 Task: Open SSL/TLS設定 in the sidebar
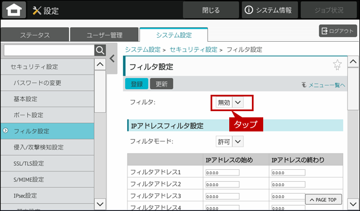(48, 163)
